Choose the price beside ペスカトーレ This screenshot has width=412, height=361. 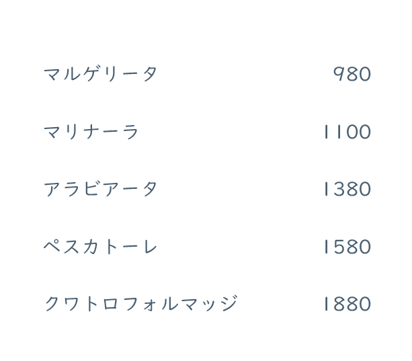347,247
